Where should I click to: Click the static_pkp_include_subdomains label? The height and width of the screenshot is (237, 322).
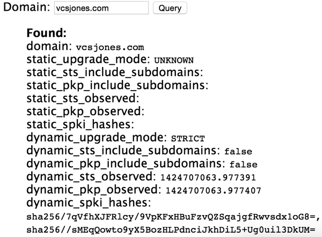coord(117,85)
